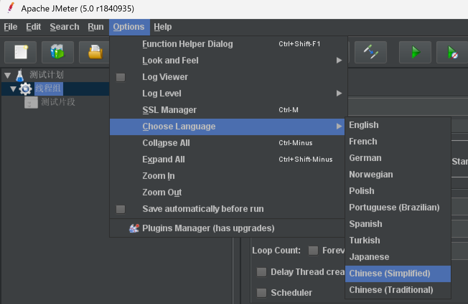The width and height of the screenshot is (468, 304).
Task: Click the Open file folder icon
Action: pos(94,52)
